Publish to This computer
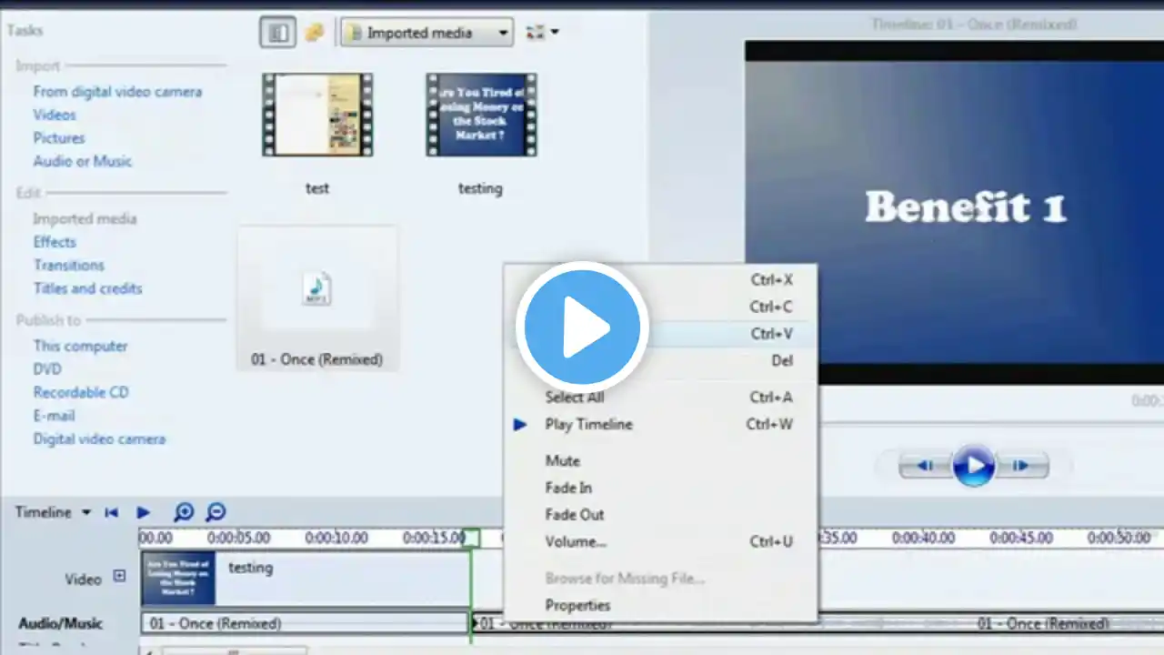 coord(80,346)
